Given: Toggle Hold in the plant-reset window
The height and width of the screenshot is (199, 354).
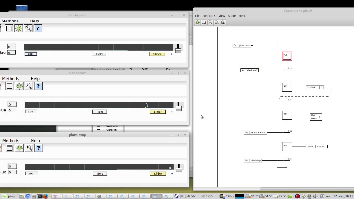Looking at the screenshot, I should (99, 54).
